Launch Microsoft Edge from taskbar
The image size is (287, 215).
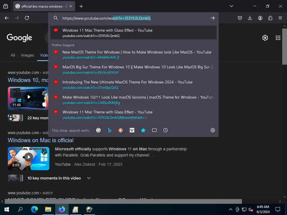click(x=34, y=209)
